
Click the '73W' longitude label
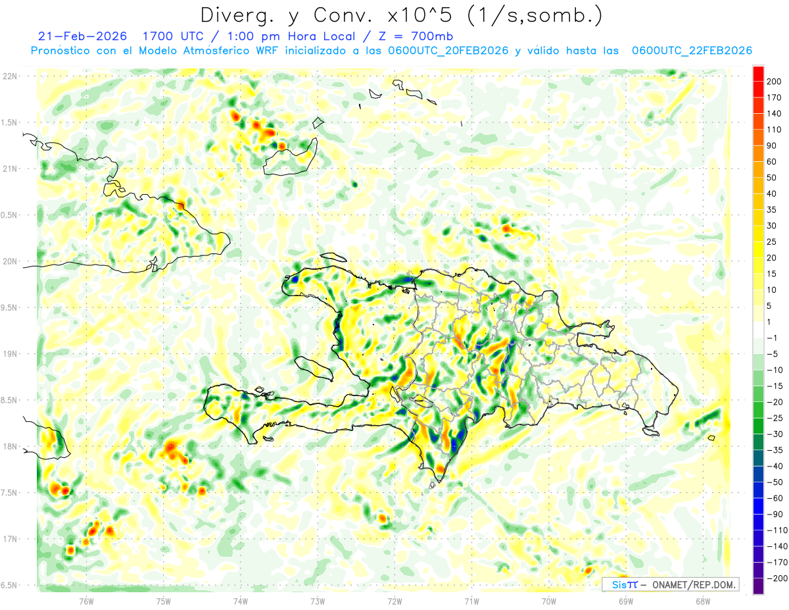tap(318, 600)
